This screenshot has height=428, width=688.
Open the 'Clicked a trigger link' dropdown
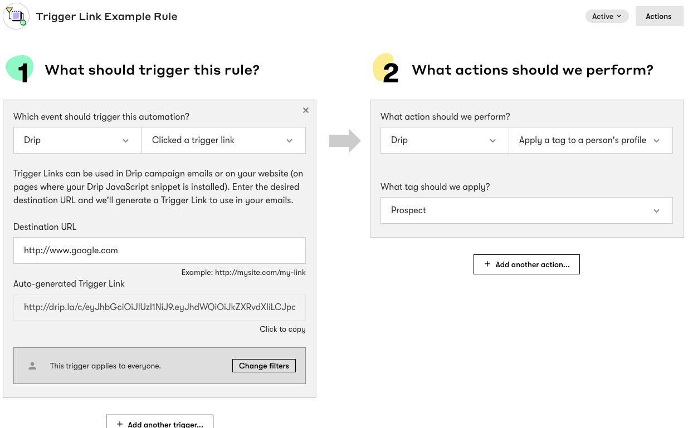click(223, 140)
